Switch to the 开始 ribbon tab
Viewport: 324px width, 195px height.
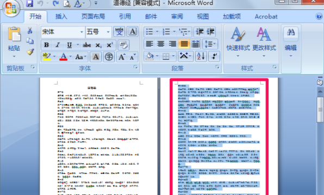[x=35, y=16]
